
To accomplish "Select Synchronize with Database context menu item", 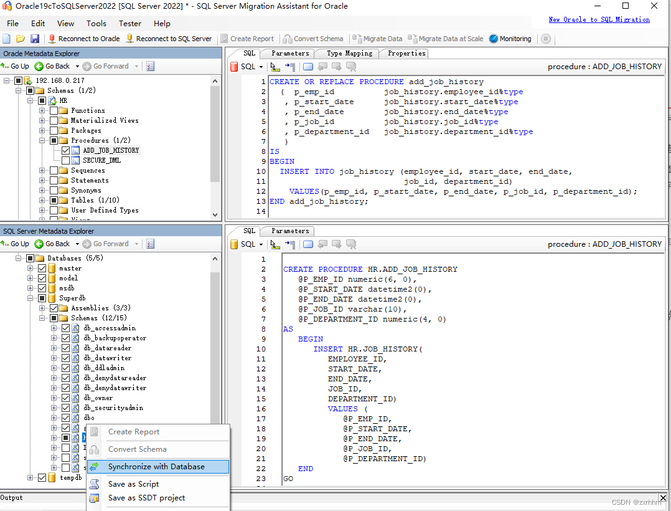I will (x=158, y=467).
